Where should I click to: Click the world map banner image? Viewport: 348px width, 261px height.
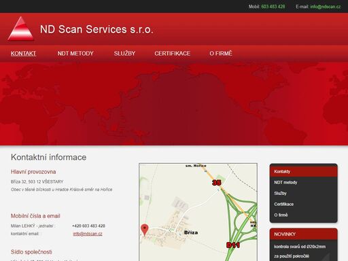(174, 104)
